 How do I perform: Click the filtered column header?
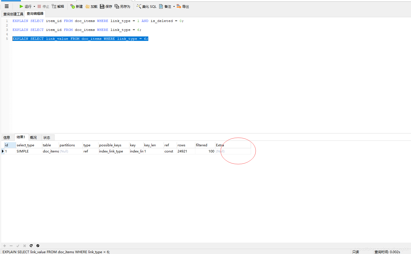(x=205, y=145)
